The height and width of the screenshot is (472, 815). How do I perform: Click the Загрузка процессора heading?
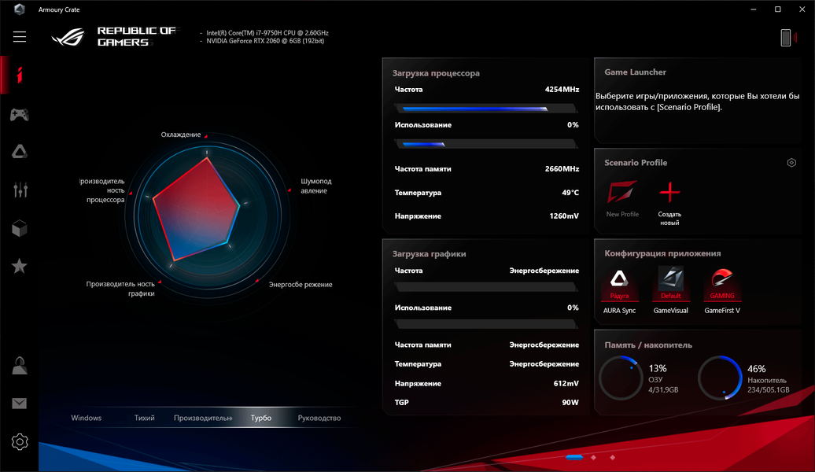click(436, 73)
